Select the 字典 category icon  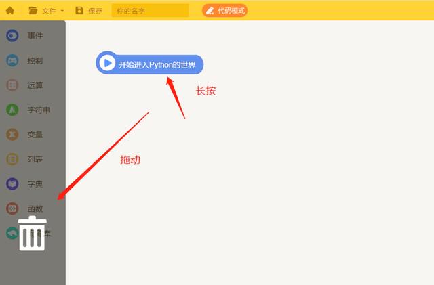tap(12, 184)
